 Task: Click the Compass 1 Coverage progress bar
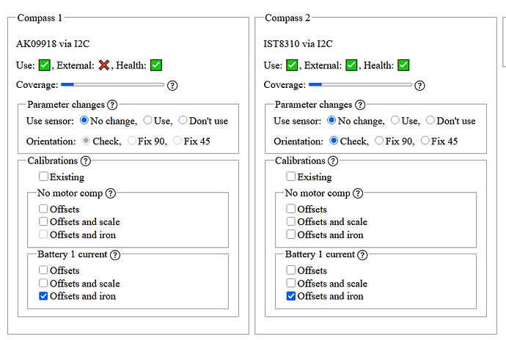click(113, 84)
